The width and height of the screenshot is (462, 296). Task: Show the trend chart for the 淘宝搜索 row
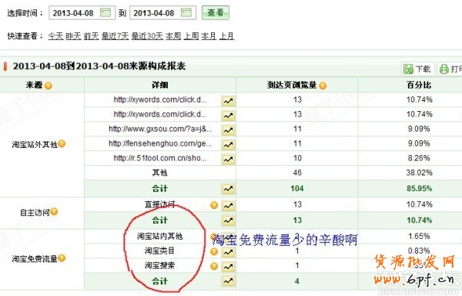point(229,267)
